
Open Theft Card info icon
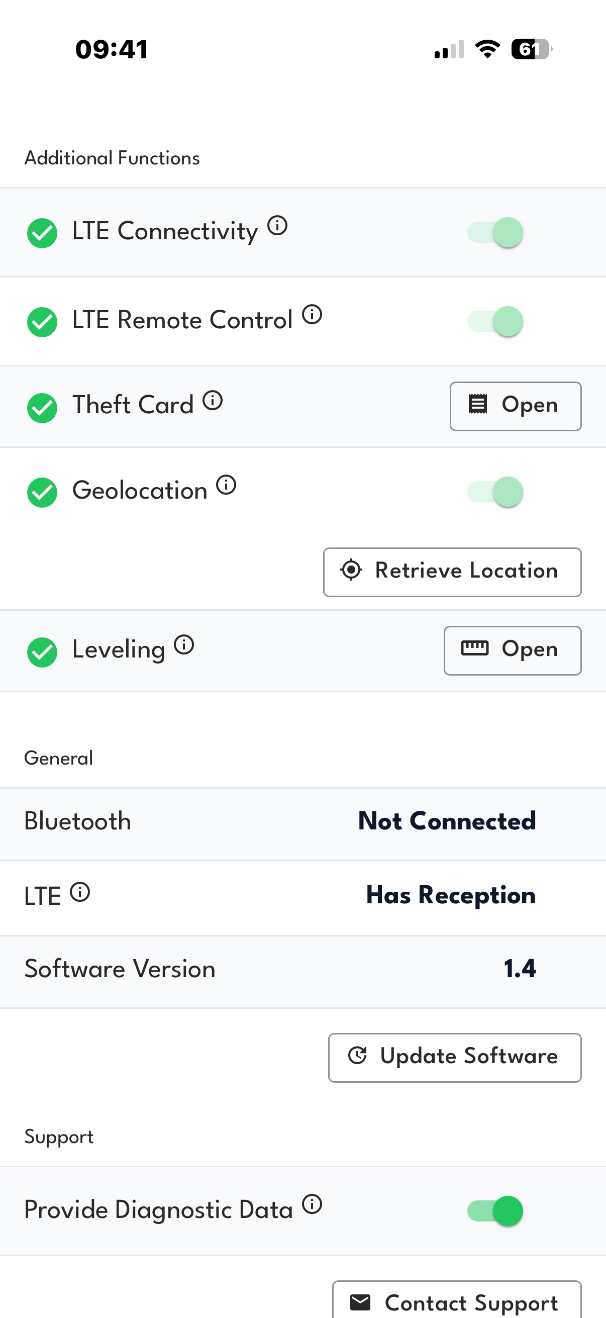pyautogui.click(x=213, y=400)
